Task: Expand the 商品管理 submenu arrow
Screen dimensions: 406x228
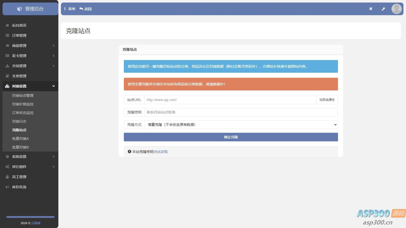Action: click(x=54, y=46)
